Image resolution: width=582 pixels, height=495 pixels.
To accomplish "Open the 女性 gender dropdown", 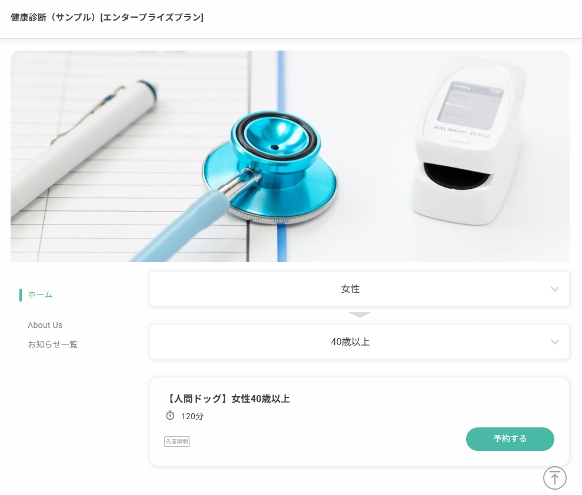I will 359,289.
